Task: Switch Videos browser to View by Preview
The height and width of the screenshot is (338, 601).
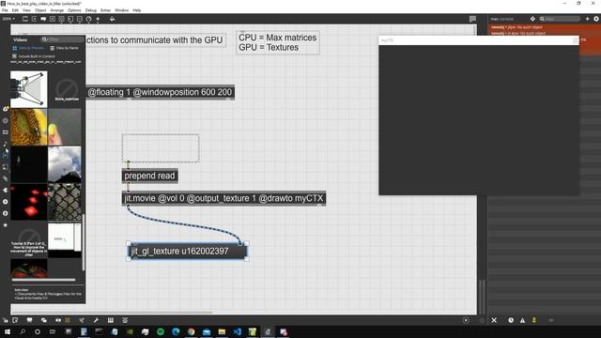Action: pyautogui.click(x=28, y=48)
